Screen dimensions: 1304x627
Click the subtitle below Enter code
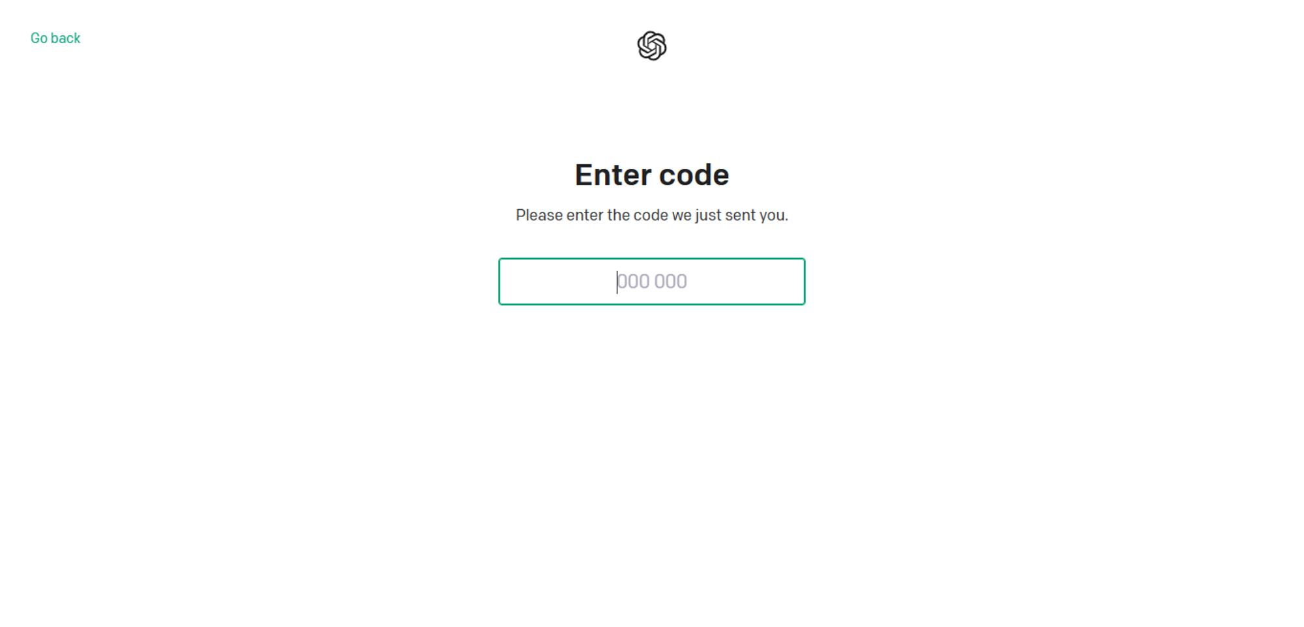(651, 215)
